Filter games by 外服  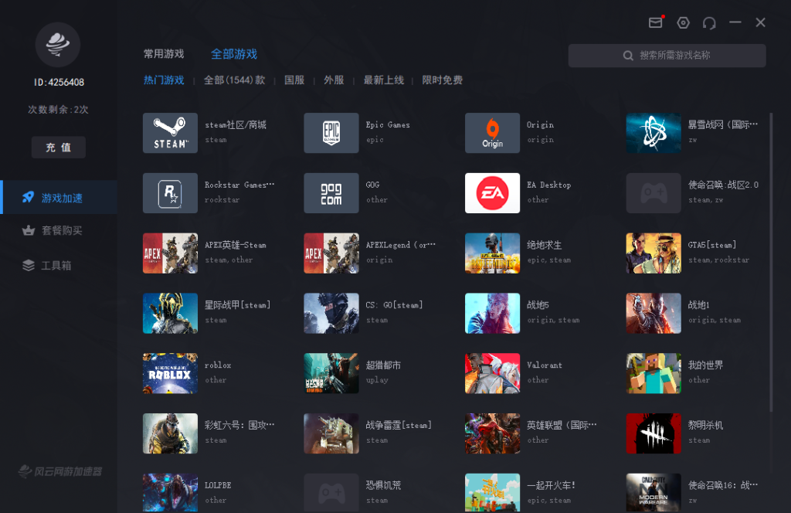pyautogui.click(x=334, y=80)
